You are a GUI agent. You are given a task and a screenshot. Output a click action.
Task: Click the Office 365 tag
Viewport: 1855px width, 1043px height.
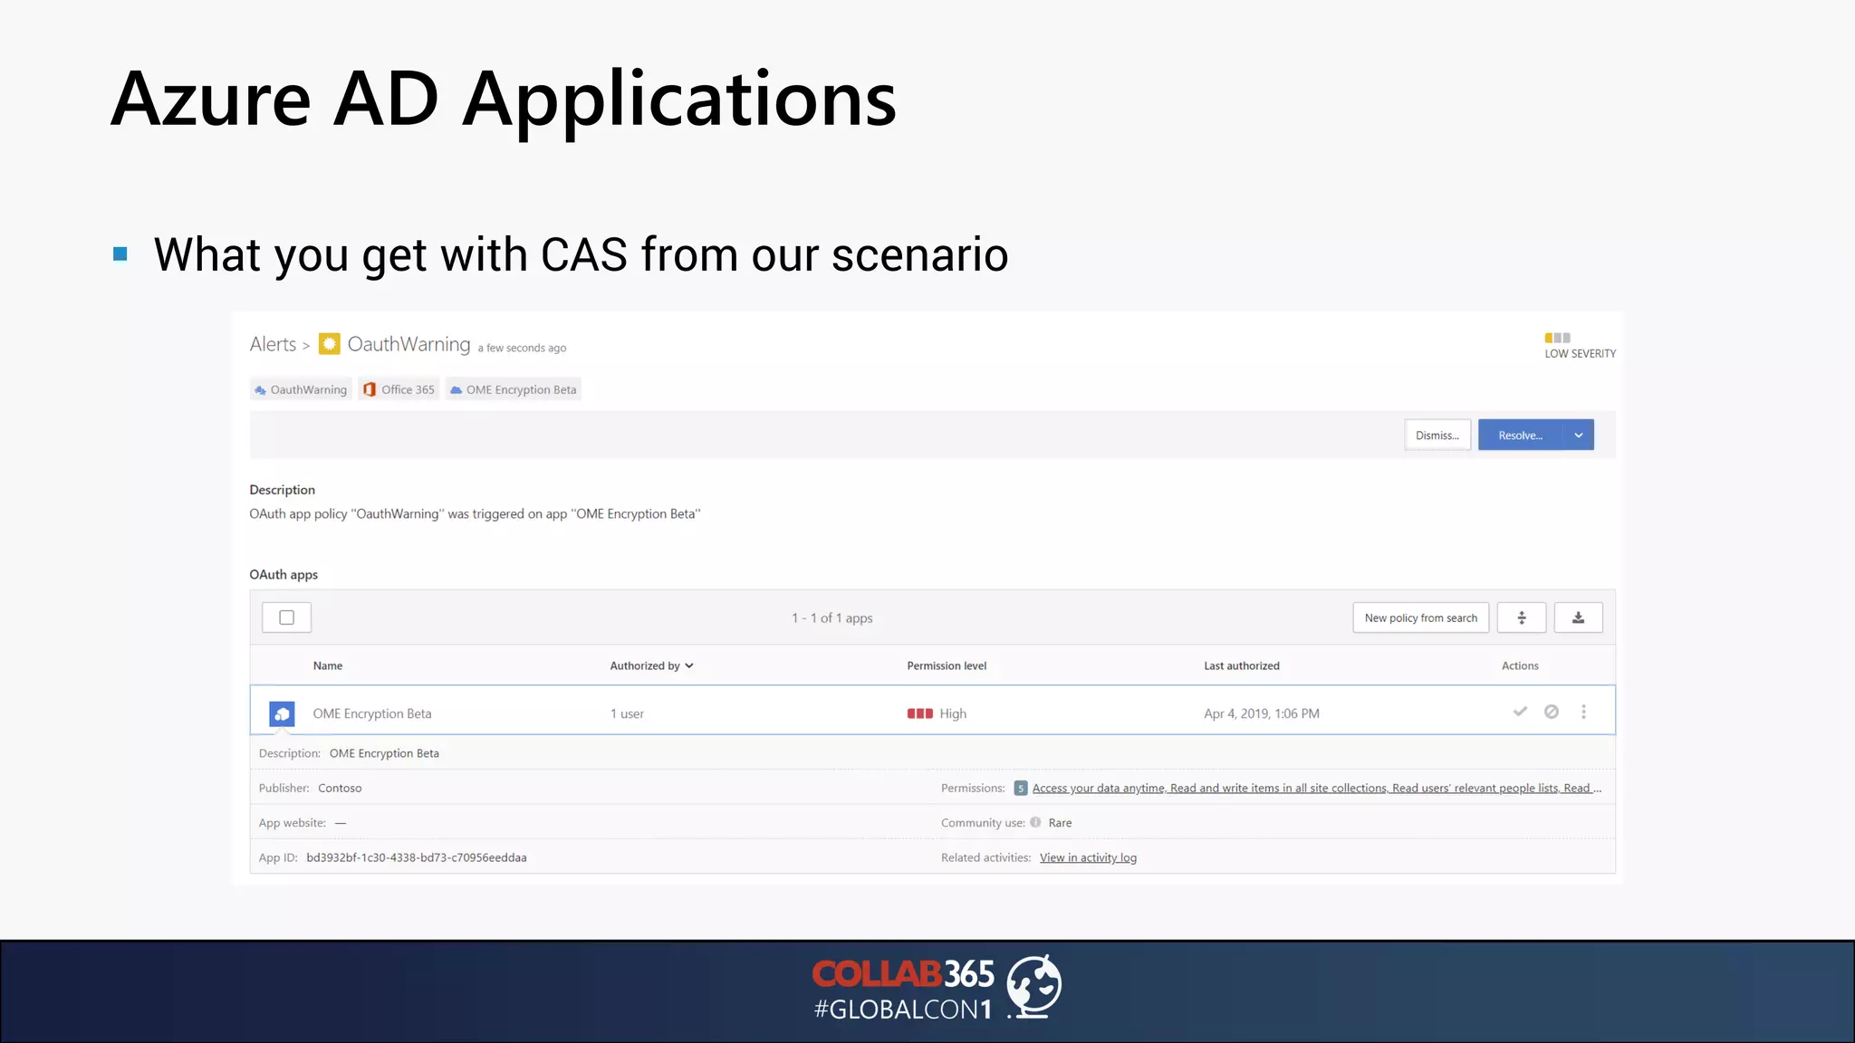[399, 389]
